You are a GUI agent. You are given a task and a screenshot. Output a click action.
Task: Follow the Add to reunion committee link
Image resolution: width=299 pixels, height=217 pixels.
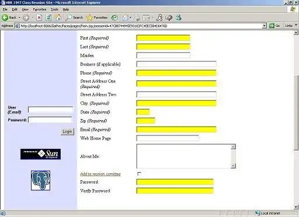click(x=100, y=174)
